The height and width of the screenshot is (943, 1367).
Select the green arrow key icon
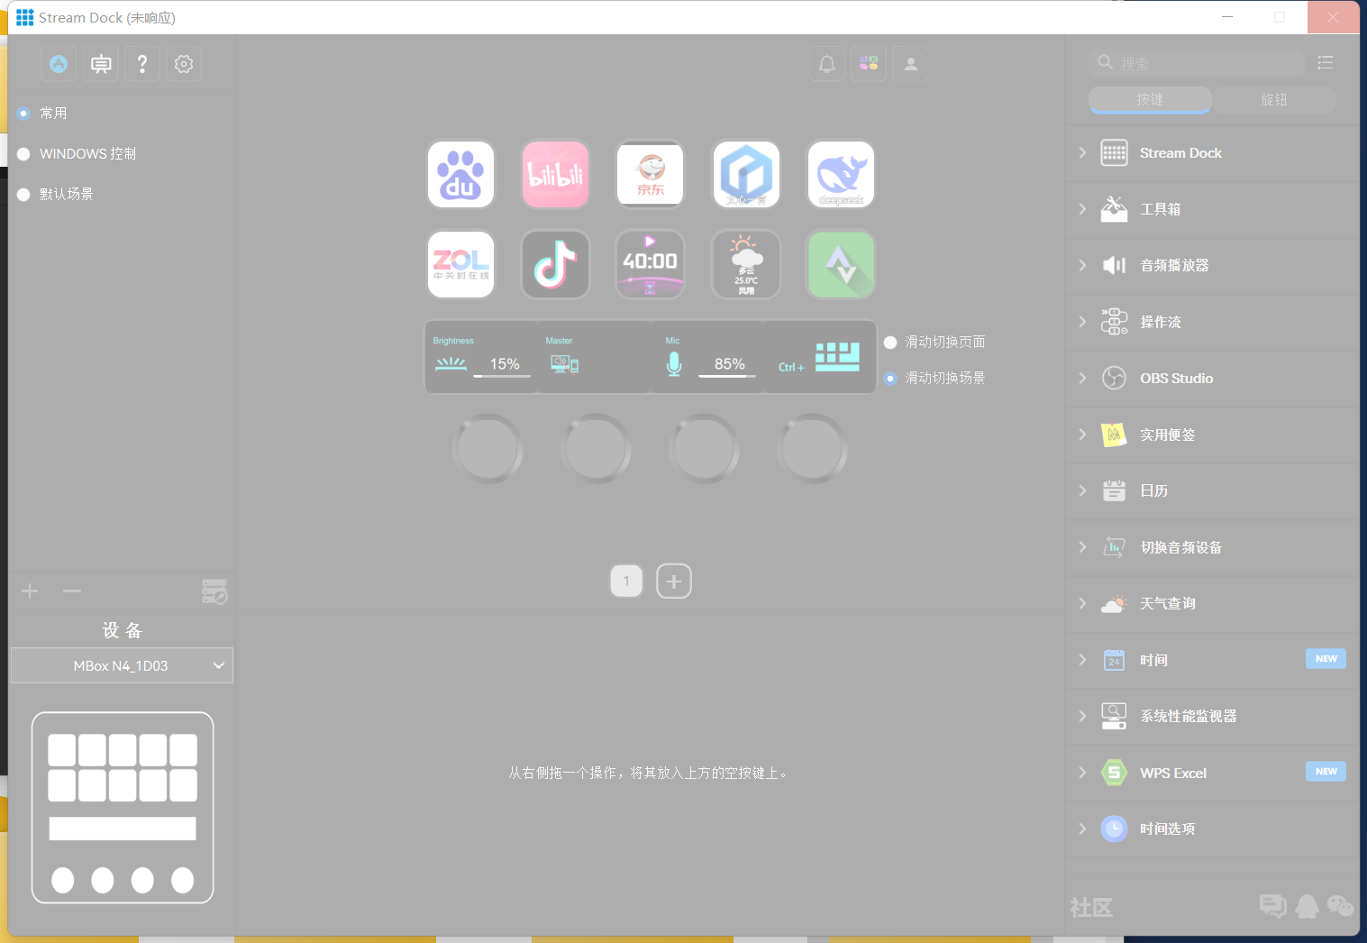841,264
